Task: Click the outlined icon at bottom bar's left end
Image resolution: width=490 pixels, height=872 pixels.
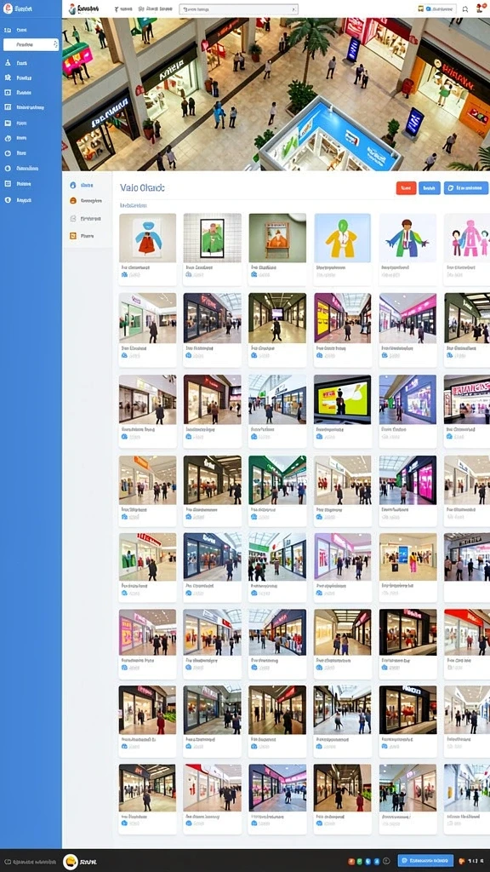Action: 8,862
